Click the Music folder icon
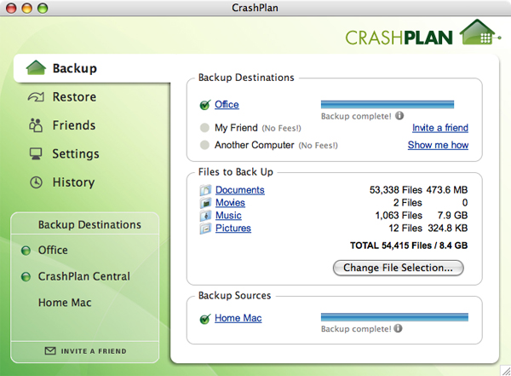Image resolution: width=511 pixels, height=376 pixels. tap(205, 216)
